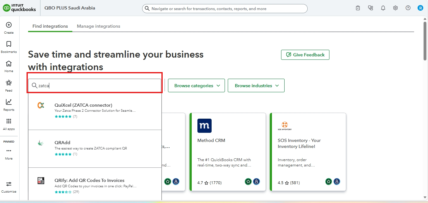Viewport: 428px width, 203px height.
Task: Click the Create plus icon in sidebar
Action: [x=9, y=25]
